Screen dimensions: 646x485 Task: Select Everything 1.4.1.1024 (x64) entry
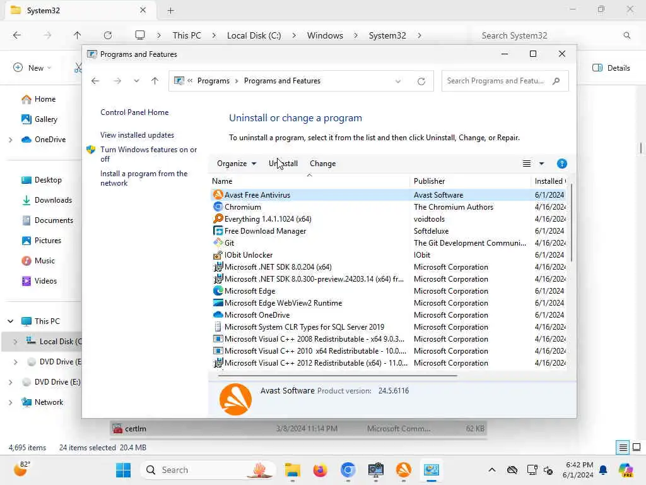click(x=389, y=219)
